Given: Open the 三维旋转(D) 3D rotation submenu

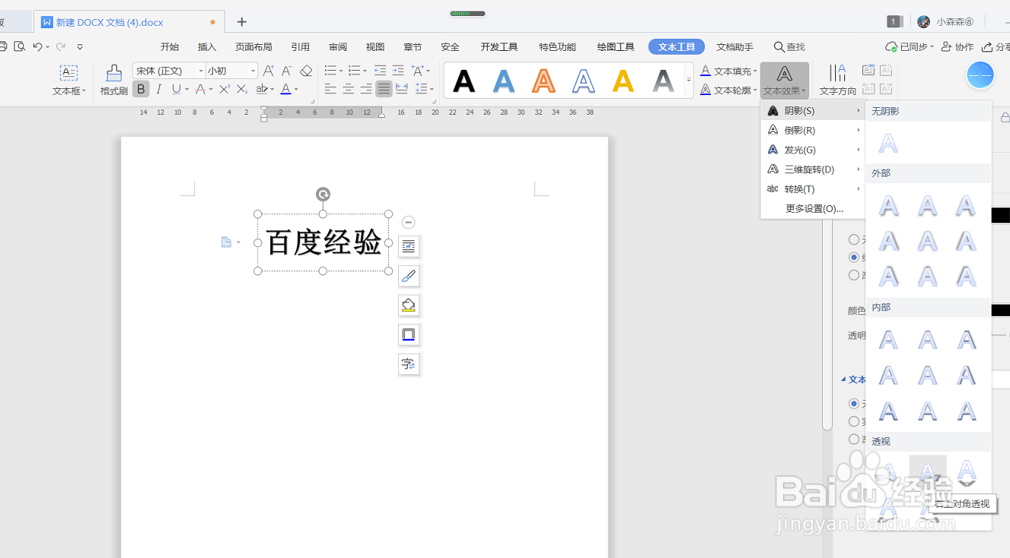Looking at the screenshot, I should pyautogui.click(x=813, y=170).
